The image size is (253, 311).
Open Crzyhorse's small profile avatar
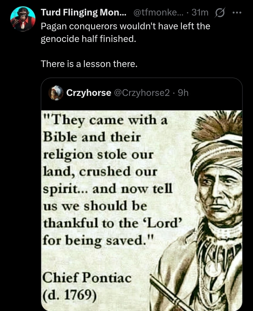click(x=56, y=93)
